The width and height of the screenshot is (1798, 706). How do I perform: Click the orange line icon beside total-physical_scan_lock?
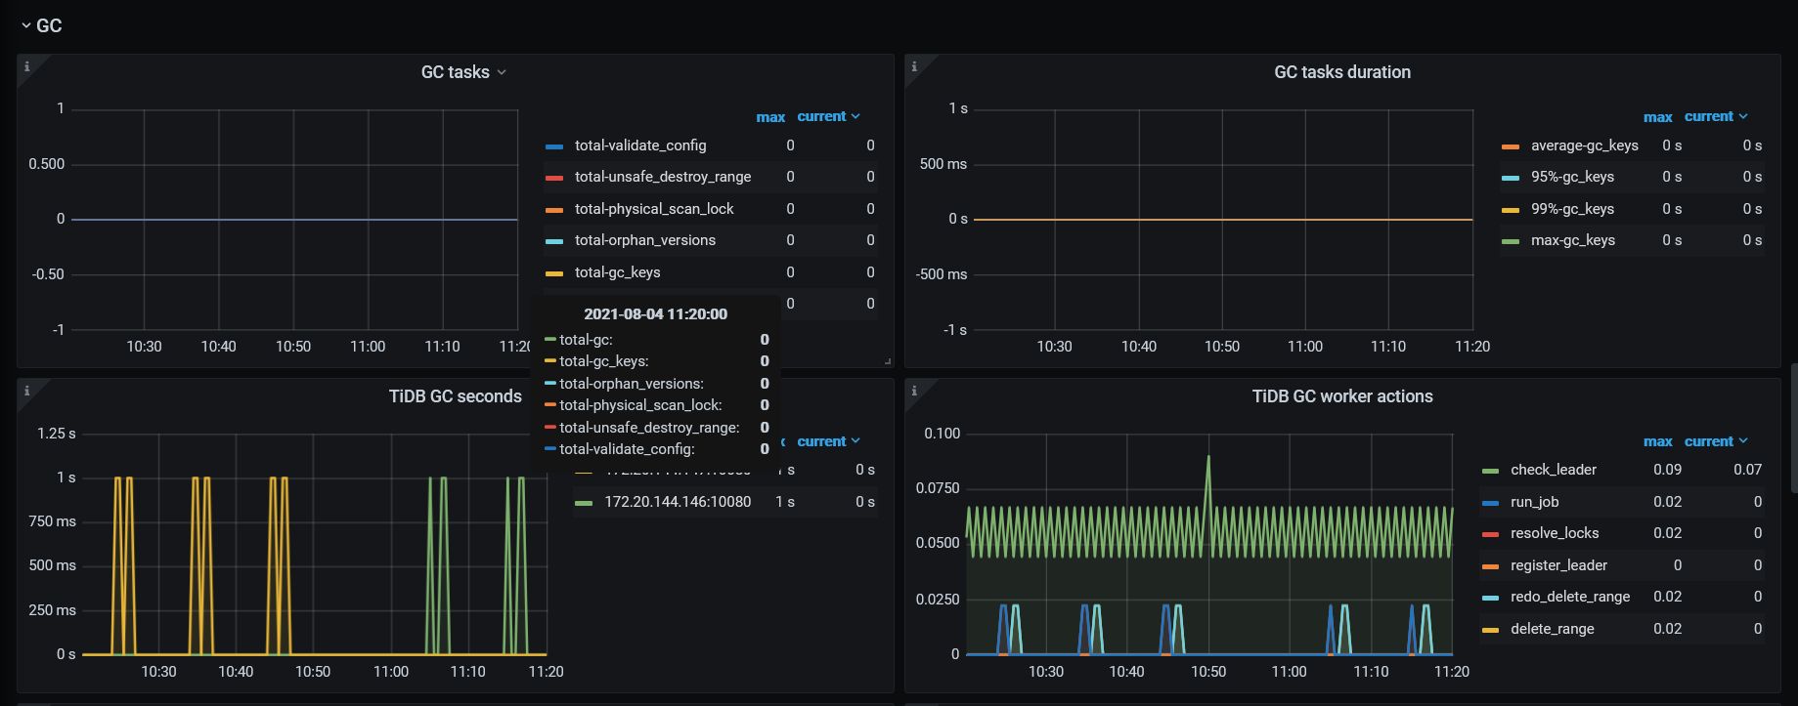click(553, 210)
